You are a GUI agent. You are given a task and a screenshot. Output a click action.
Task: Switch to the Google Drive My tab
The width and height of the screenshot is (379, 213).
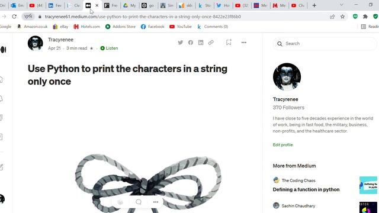(130, 5)
